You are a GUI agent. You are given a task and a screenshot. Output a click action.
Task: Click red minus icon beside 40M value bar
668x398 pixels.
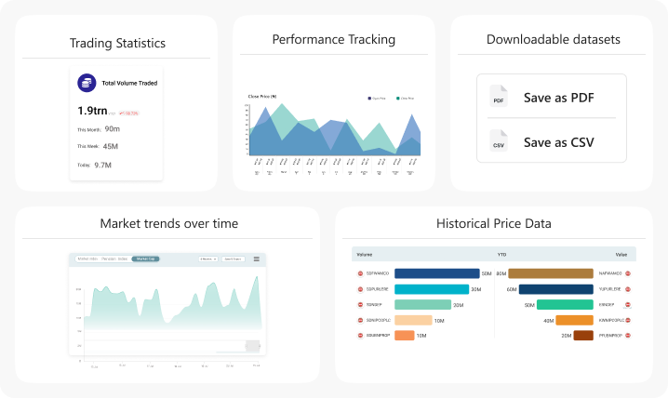[x=628, y=320]
